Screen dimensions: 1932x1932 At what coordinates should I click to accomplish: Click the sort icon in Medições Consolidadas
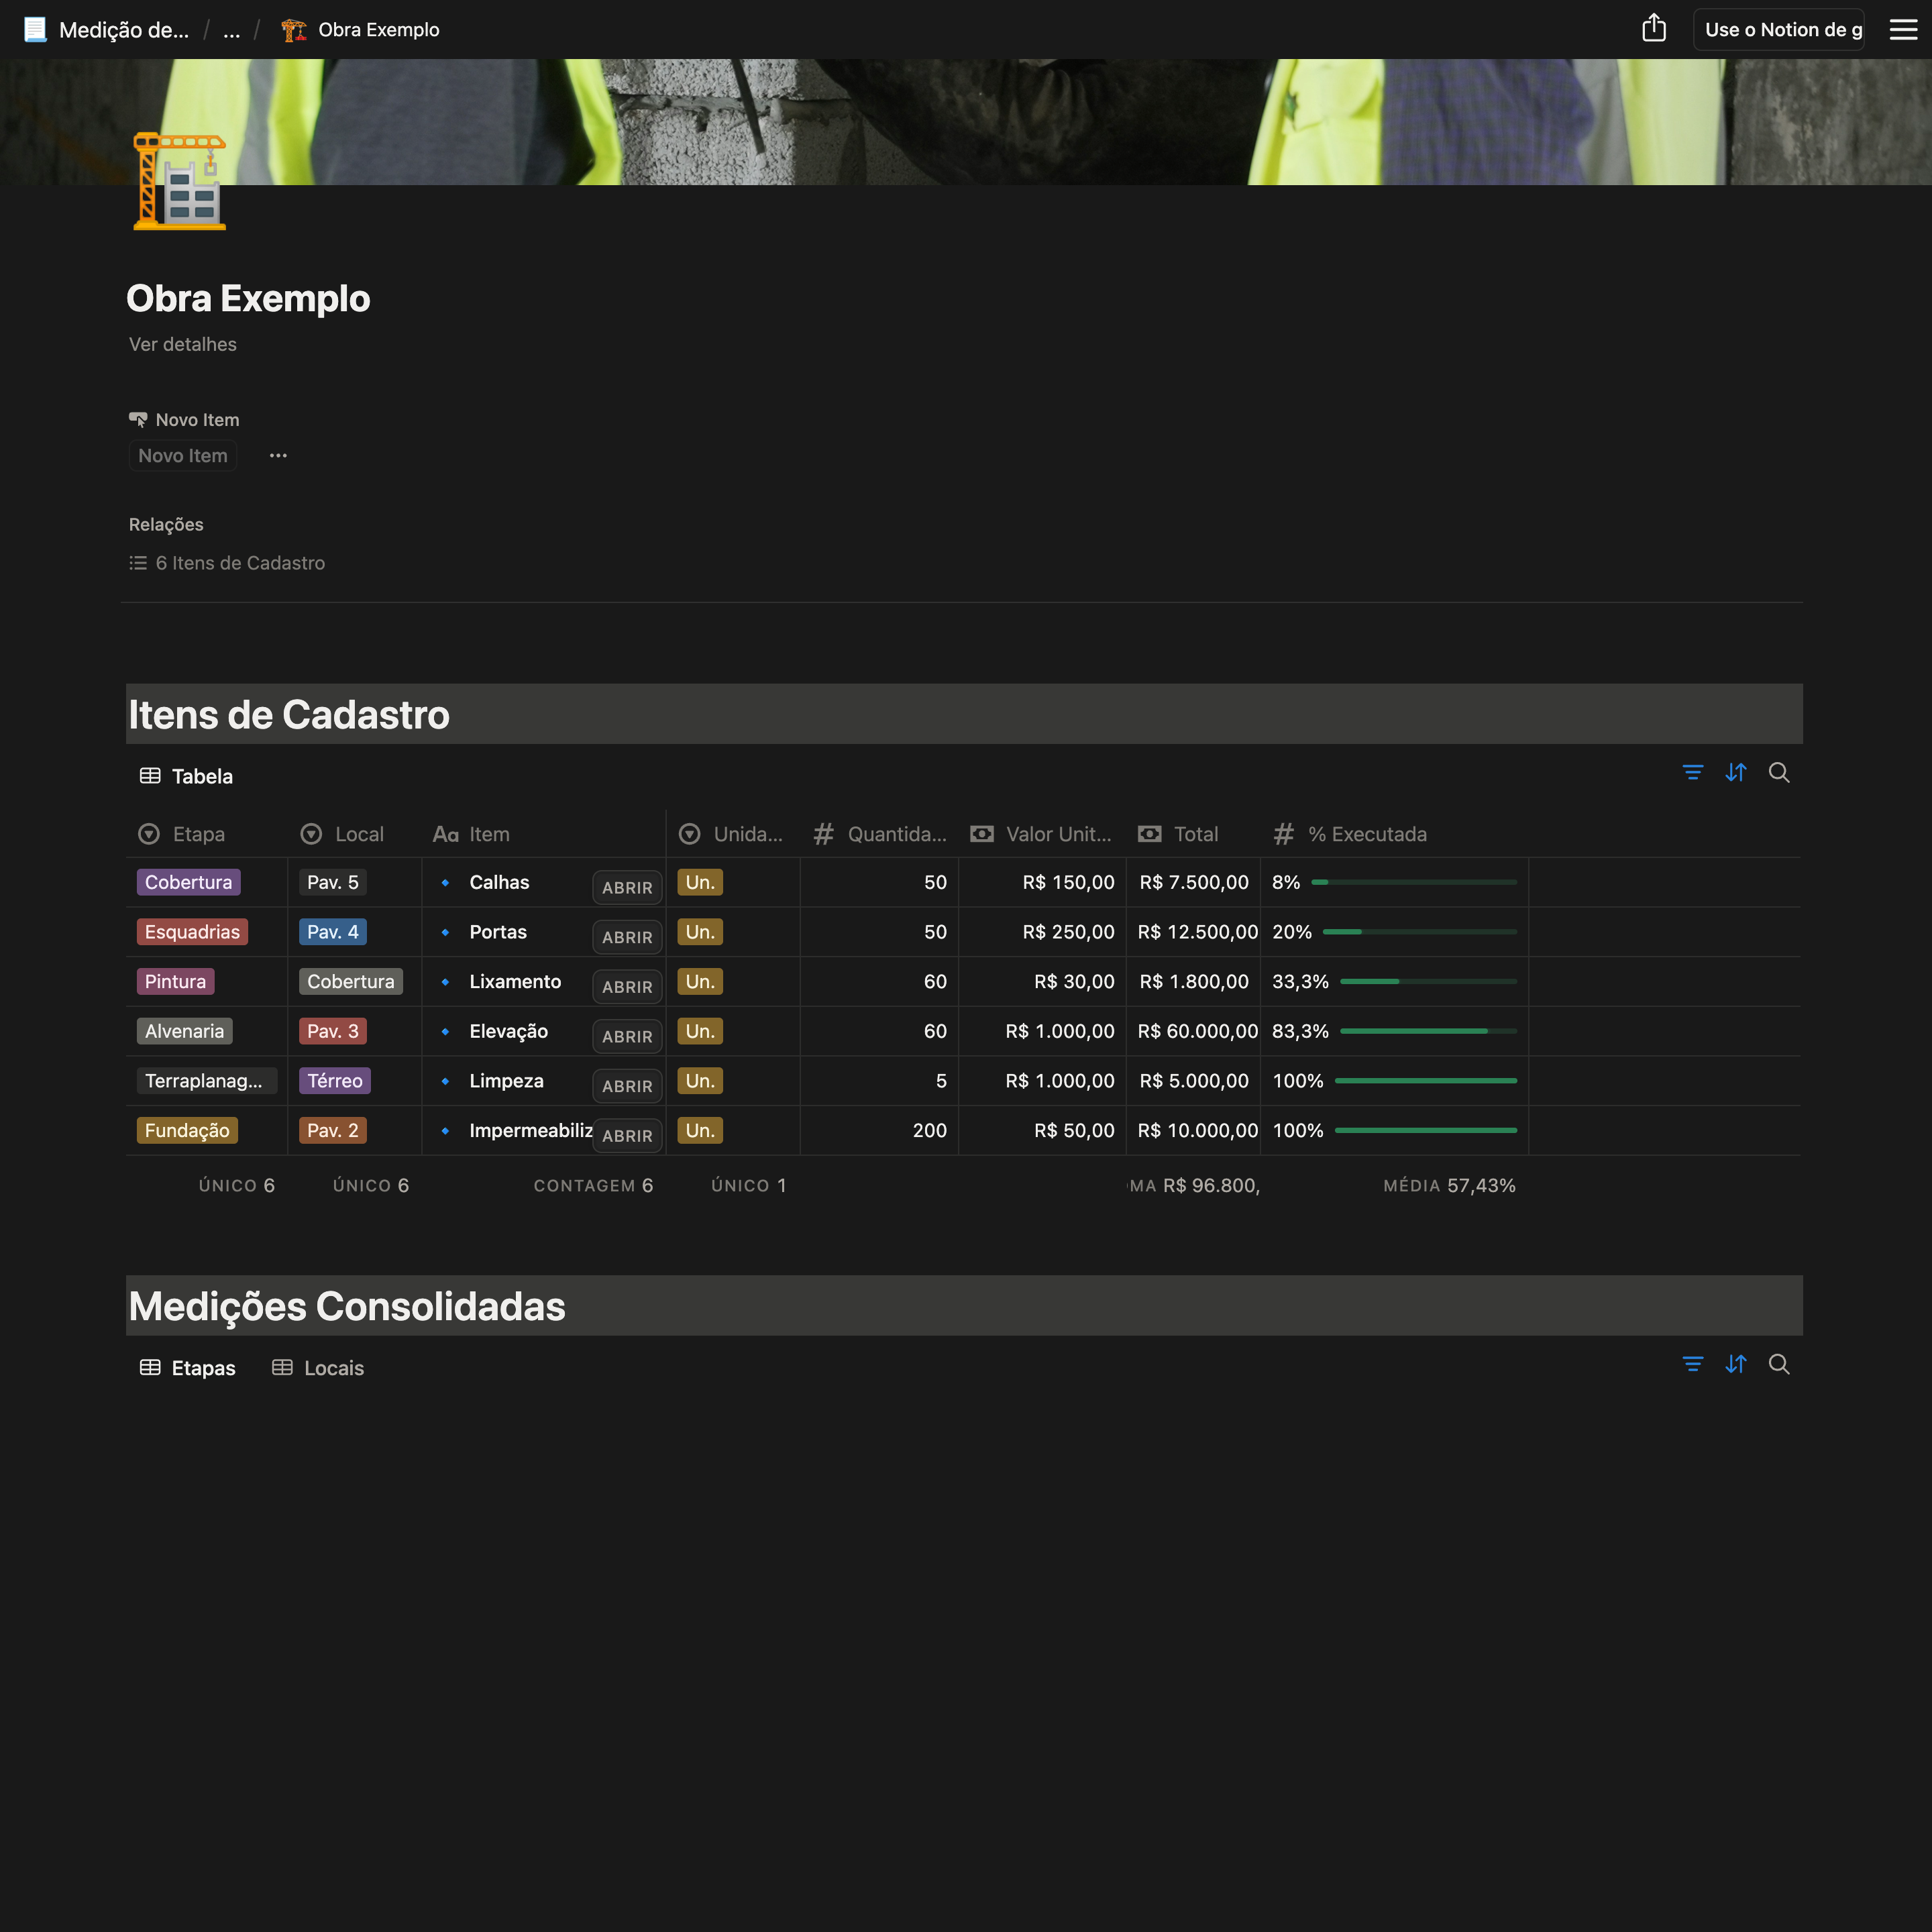pos(1735,1365)
